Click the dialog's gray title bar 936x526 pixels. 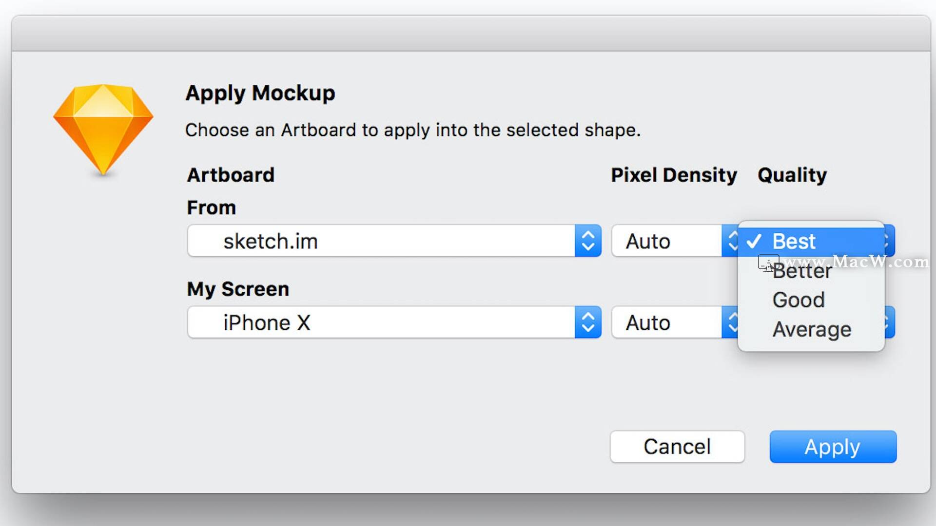point(470,33)
